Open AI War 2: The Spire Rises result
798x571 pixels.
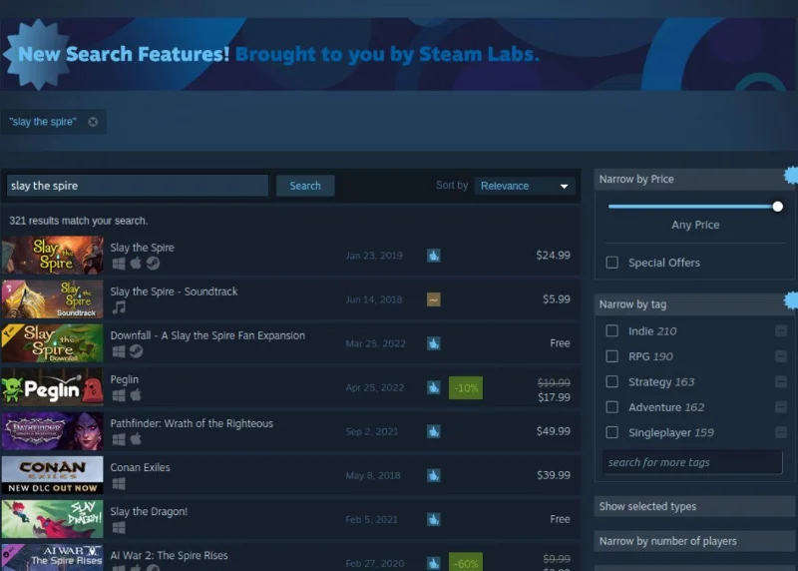pos(290,557)
